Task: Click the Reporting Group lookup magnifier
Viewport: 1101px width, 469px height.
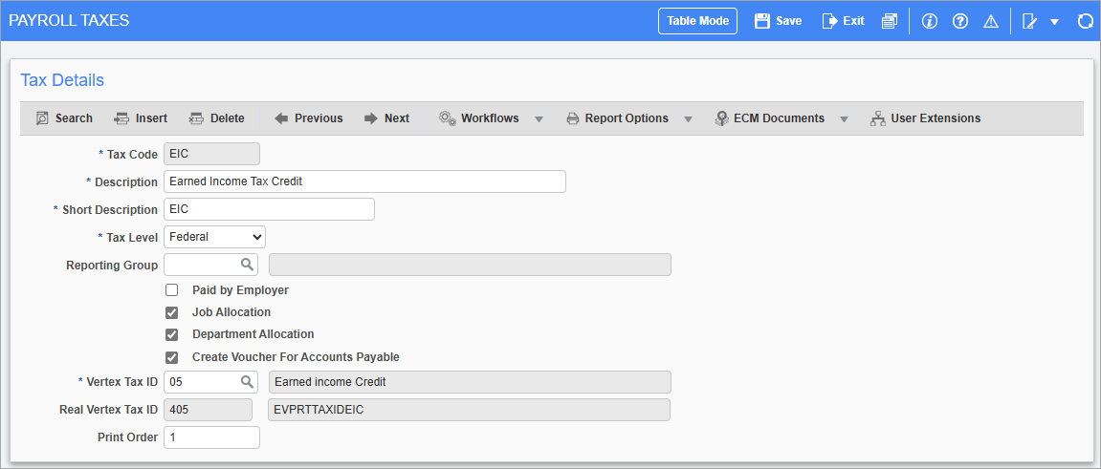Action: tap(247, 265)
